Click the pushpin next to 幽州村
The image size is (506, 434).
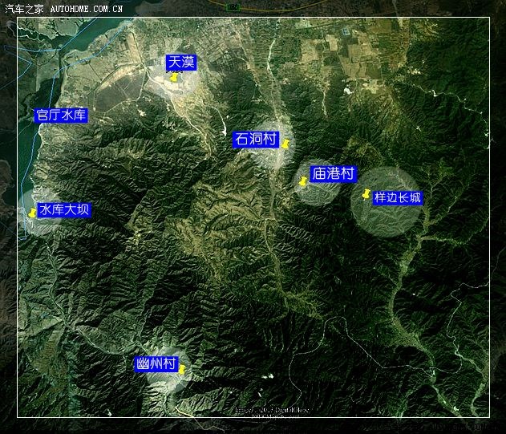(182, 369)
